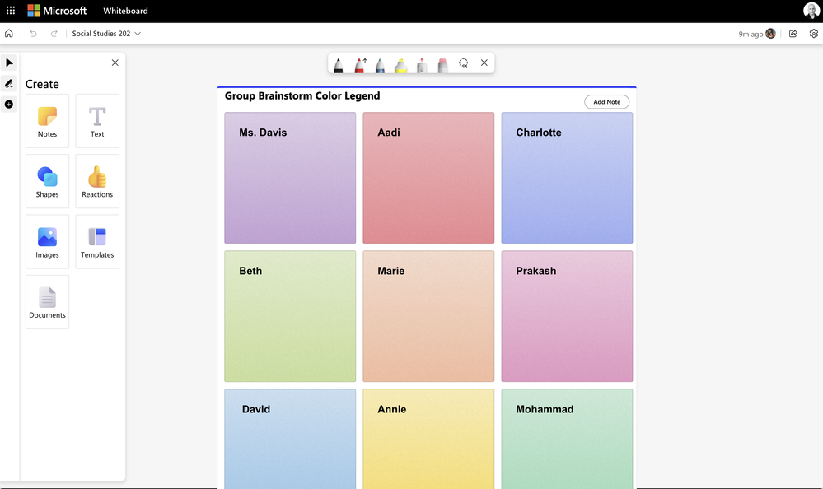Image resolution: width=823 pixels, height=489 pixels.
Task: Redo the last action
Action: click(x=54, y=34)
